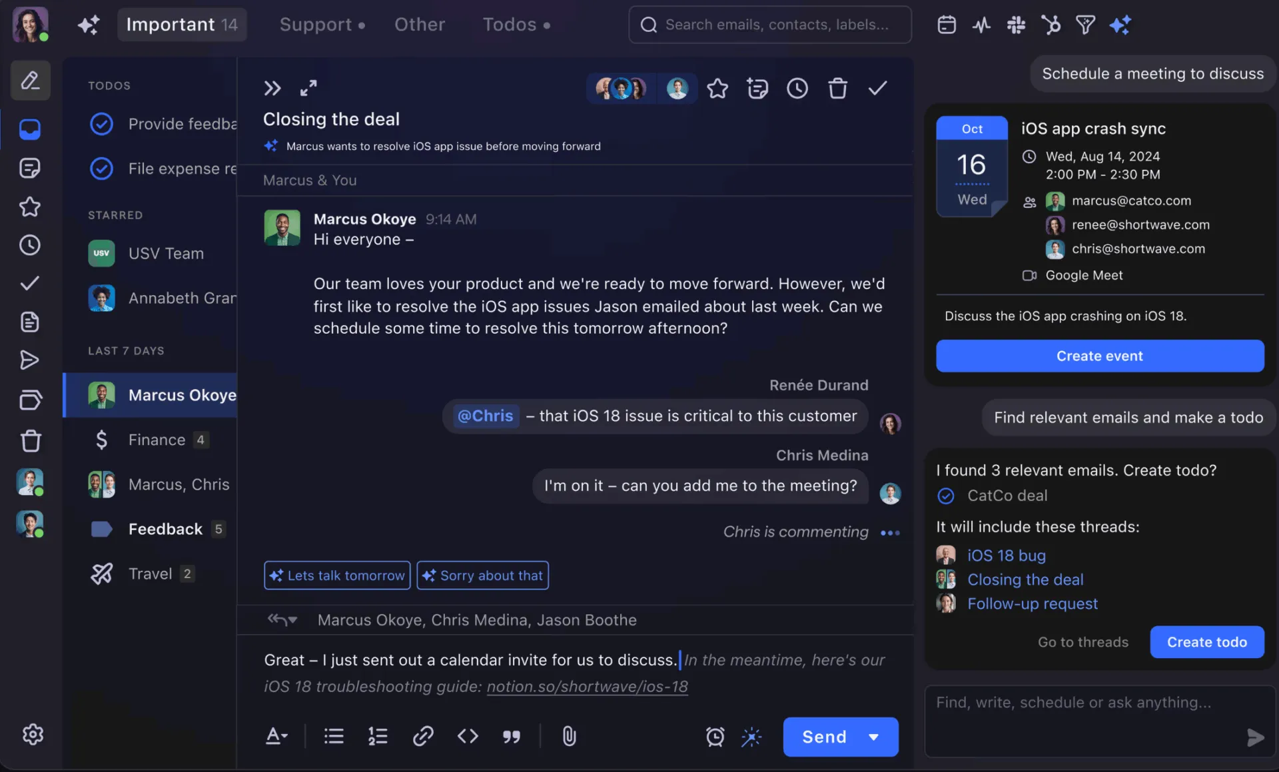Open the HubSpot integration icon

click(1051, 25)
